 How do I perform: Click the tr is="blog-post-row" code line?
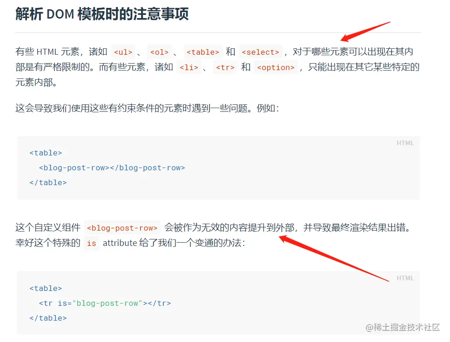105,303
